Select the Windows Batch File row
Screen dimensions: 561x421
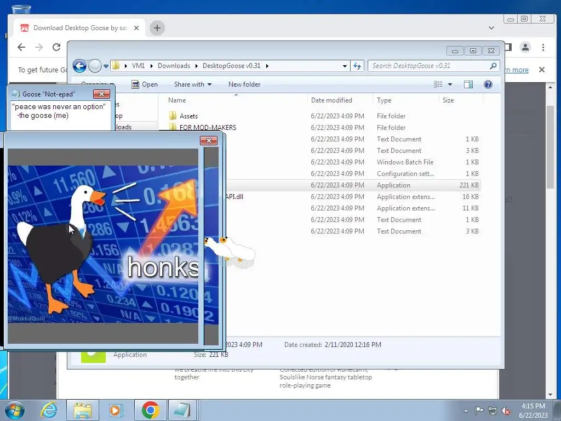[352, 162]
